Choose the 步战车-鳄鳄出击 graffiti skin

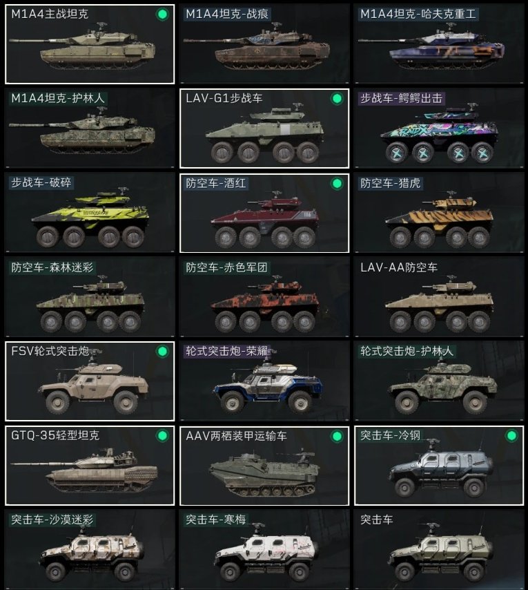coord(439,129)
